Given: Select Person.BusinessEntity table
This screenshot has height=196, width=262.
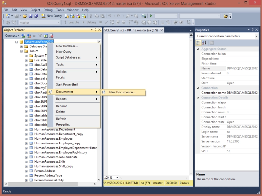Looking at the screenshot, I should click(x=49, y=180).
